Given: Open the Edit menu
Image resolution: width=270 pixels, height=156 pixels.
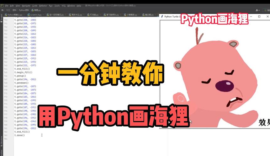Looking at the screenshot, I should [12, 6].
